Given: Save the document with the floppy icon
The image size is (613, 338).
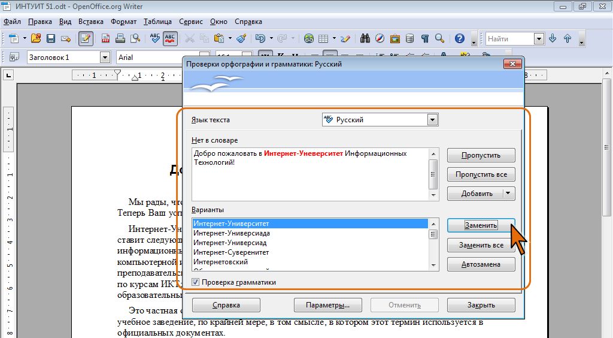Looking at the screenshot, I should tap(50, 38).
